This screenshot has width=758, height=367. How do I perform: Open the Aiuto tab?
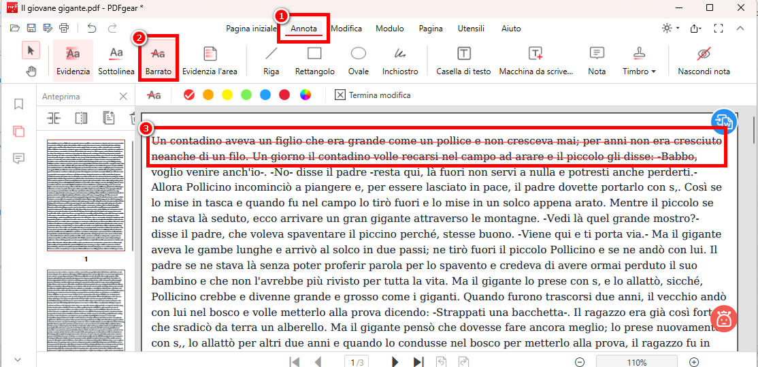tap(511, 29)
